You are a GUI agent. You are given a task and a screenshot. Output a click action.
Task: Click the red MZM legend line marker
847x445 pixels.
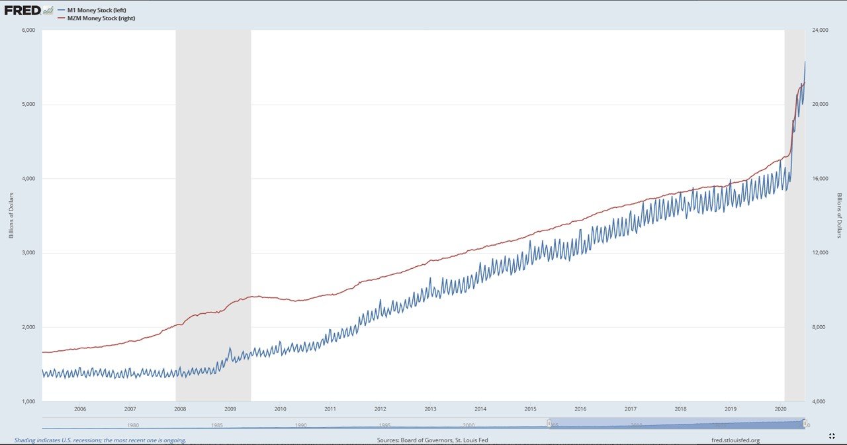coord(62,18)
